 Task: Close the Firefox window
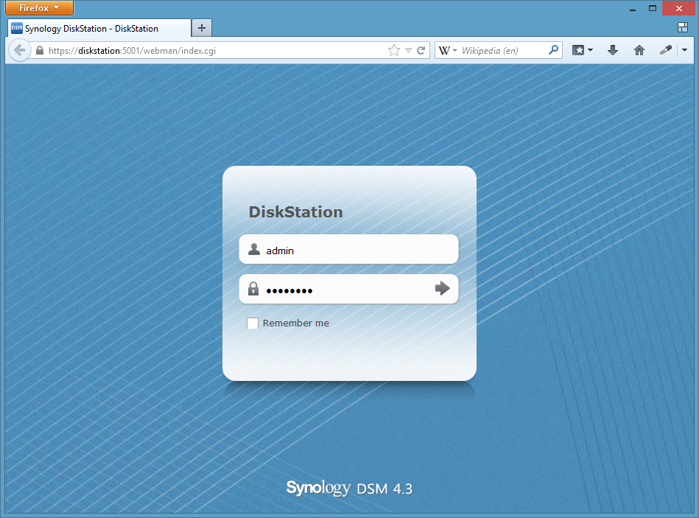coord(679,8)
